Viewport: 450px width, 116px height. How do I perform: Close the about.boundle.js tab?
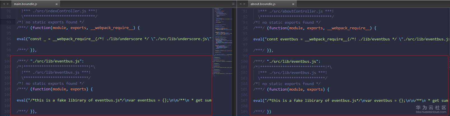pos(293,4)
